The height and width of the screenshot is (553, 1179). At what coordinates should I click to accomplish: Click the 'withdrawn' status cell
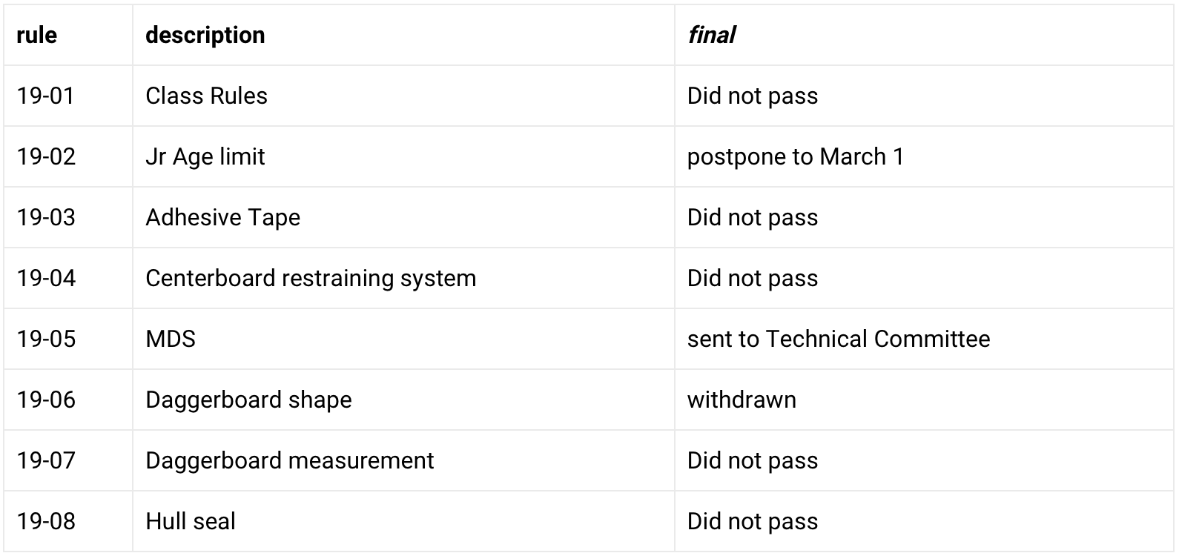924,400
